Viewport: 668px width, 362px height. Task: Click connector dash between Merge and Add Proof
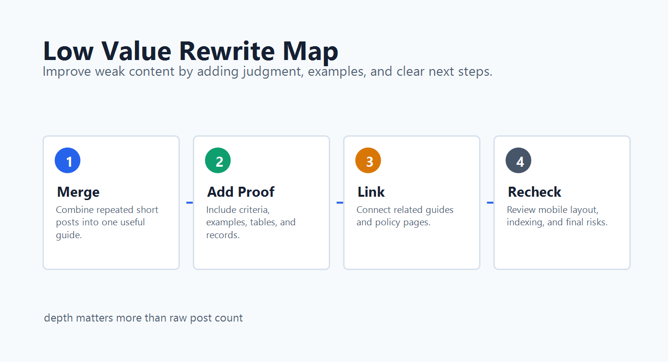(189, 203)
